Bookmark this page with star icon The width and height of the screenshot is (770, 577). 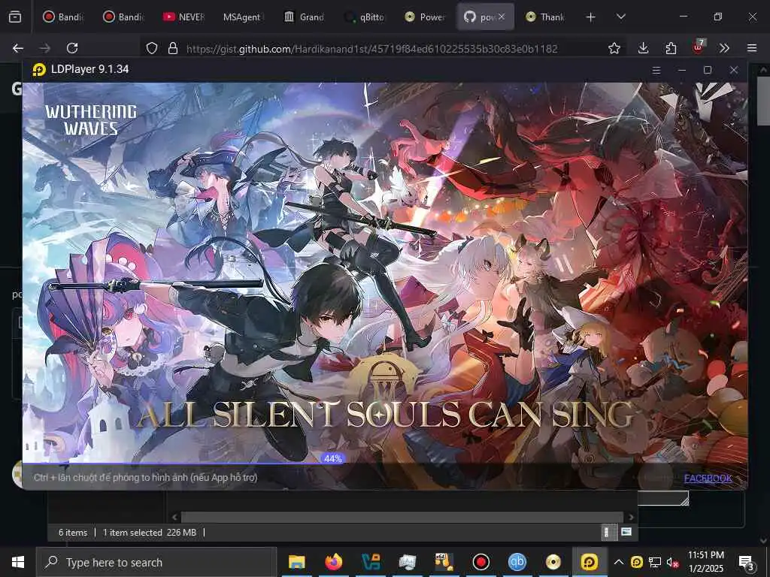614,48
